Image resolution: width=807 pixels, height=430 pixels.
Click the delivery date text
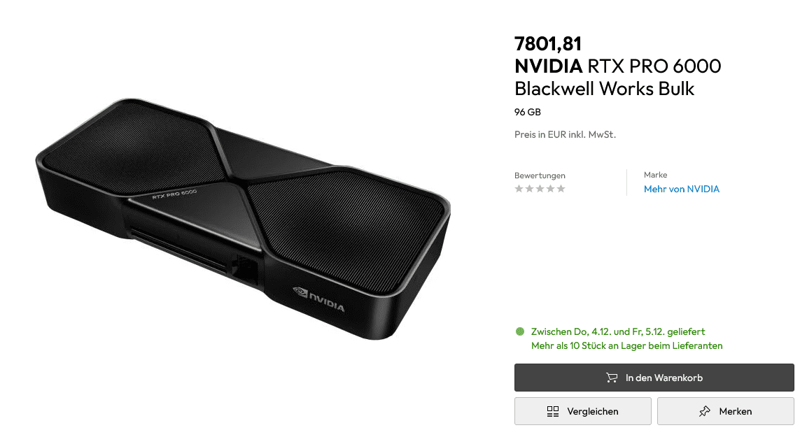pos(618,331)
